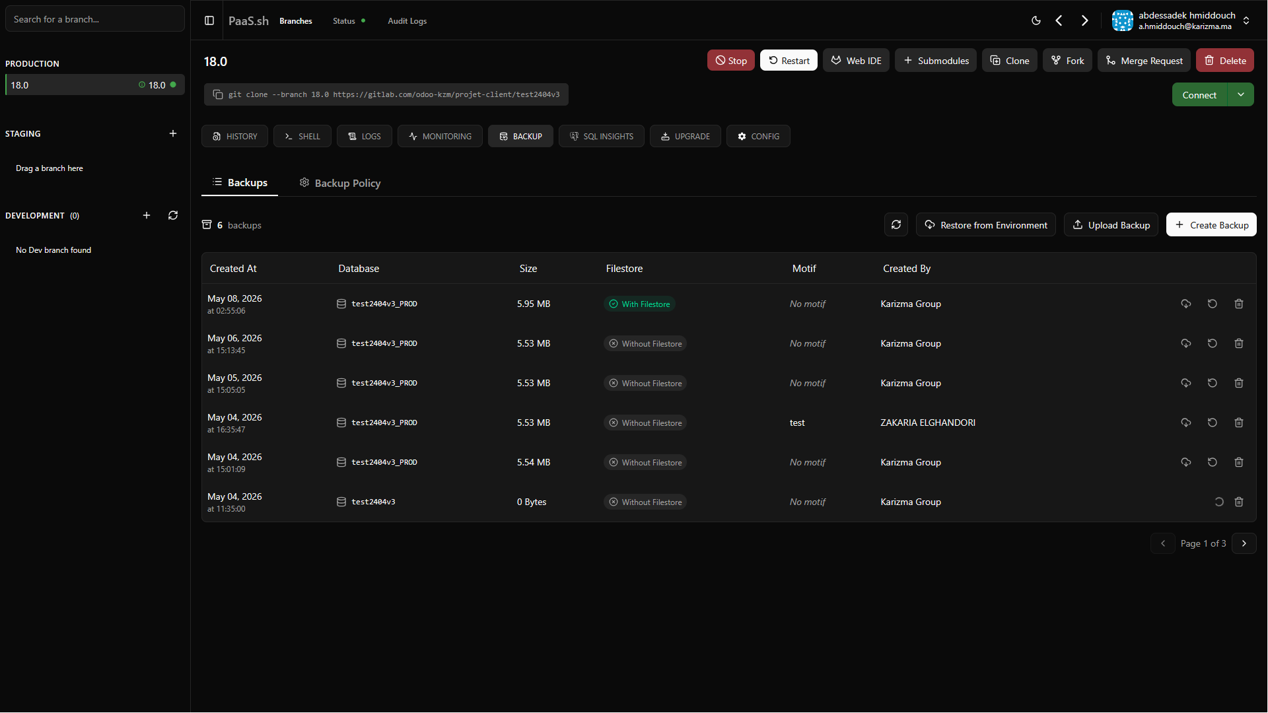The width and height of the screenshot is (1268, 713).
Task: Add a new development branch plus icon
Action: 147,215
